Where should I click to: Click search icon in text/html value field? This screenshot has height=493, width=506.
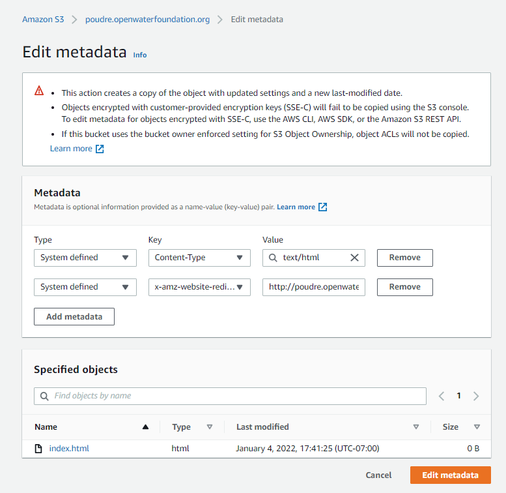coord(273,258)
